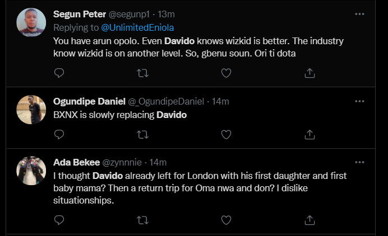Like Ogundipe Daniel's tweet
Screen dimensions: 388x236
pos(226,134)
